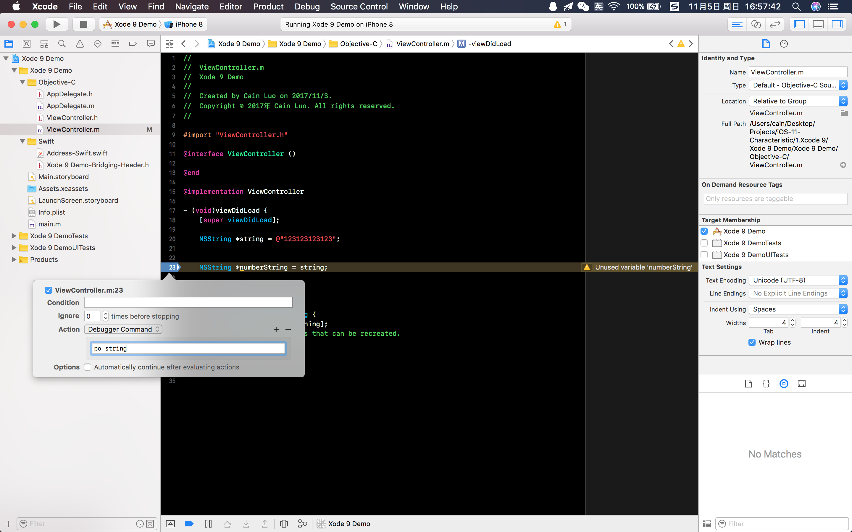The height and width of the screenshot is (532, 852).
Task: Select AppDelegate.m in project navigator
Action: point(70,106)
